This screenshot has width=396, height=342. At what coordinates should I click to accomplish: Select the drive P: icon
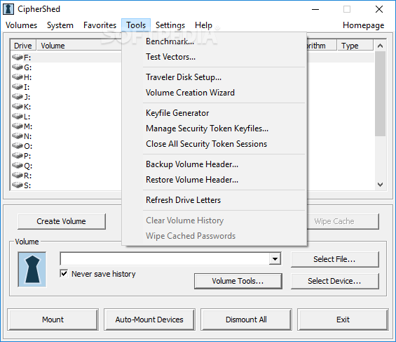tap(18, 156)
